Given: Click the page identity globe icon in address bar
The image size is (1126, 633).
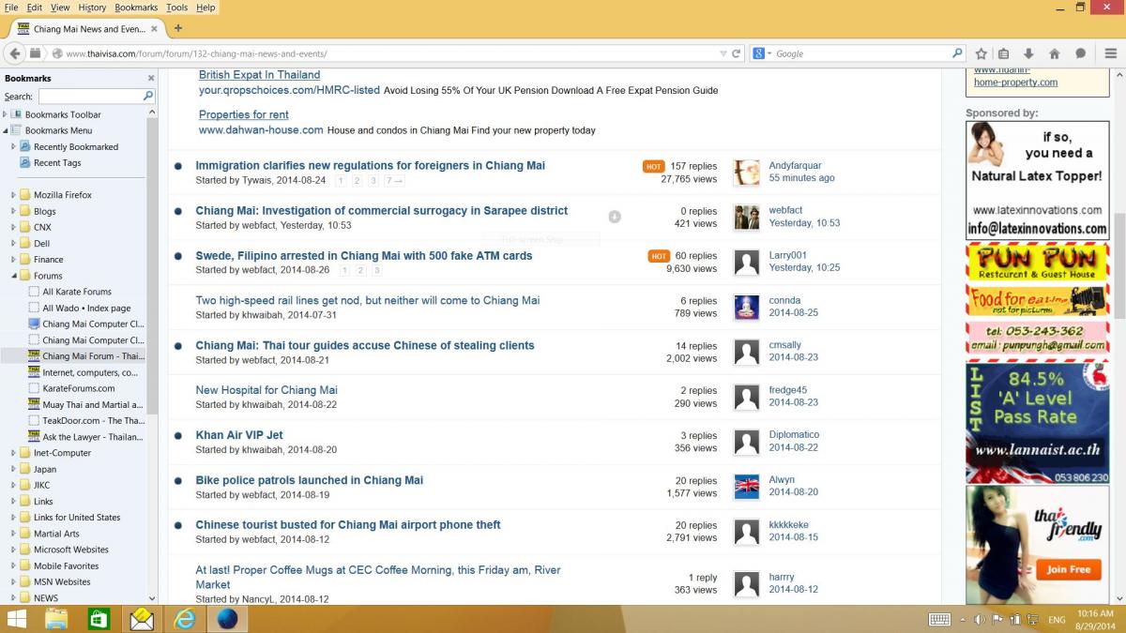Looking at the screenshot, I should tap(57, 53).
